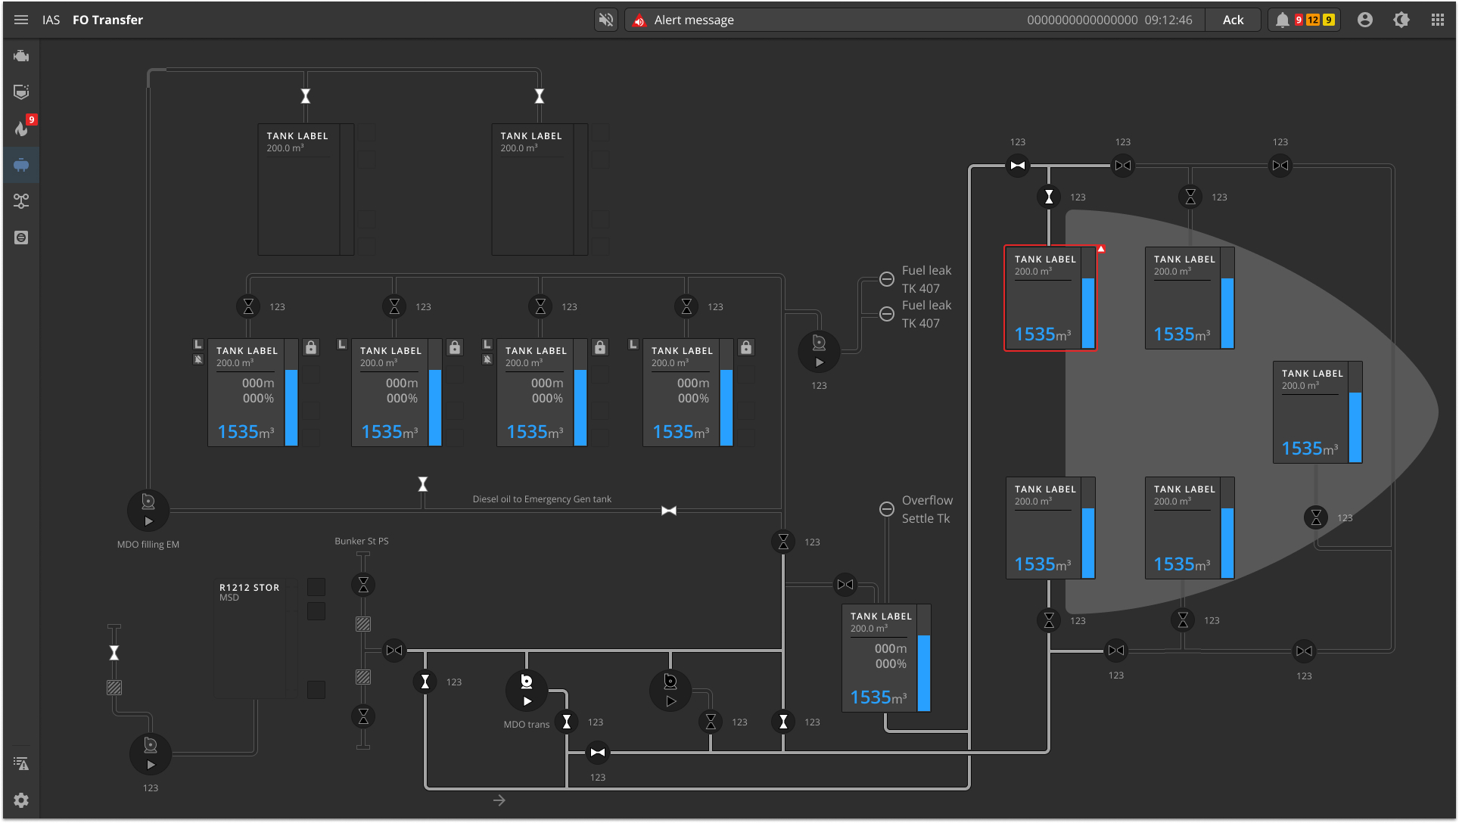Click the Fuel leak TK 407 upper indicator
Viewport: 1459px width, 823px height.
tap(887, 279)
